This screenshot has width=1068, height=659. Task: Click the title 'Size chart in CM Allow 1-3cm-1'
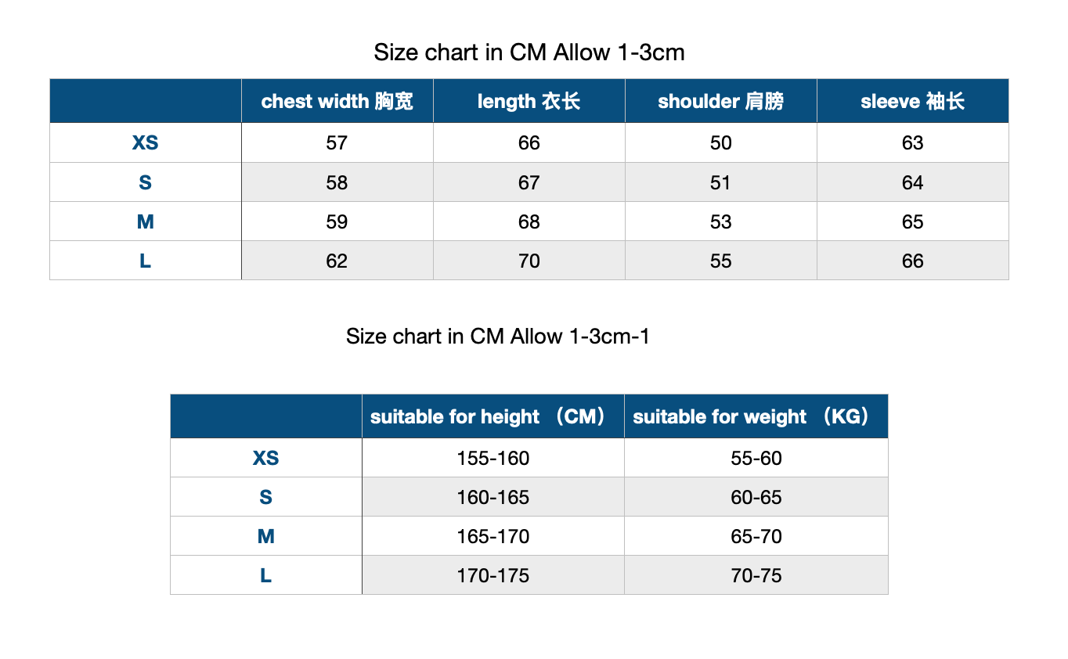(x=498, y=337)
